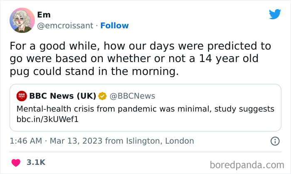This screenshot has height=174, width=291.
Task: Click the gold verified badge
Action: pos(102,96)
